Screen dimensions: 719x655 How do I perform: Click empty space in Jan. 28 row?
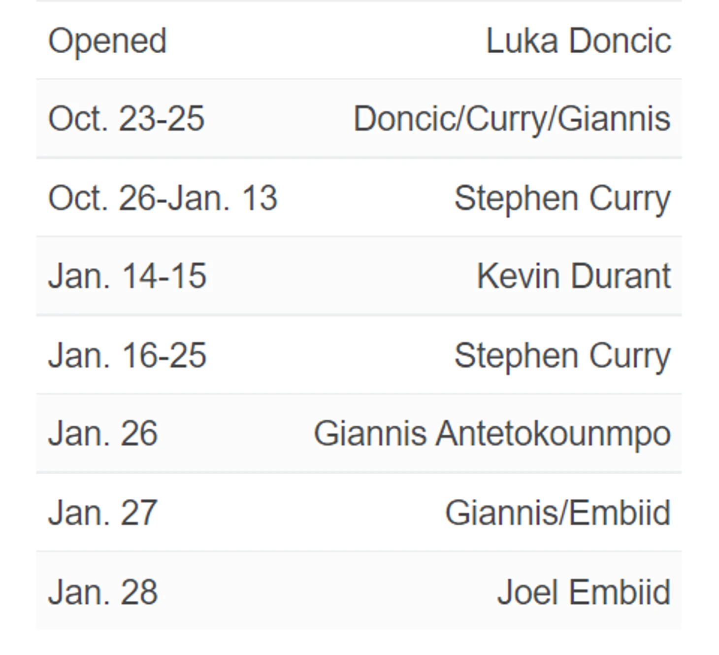point(325,592)
